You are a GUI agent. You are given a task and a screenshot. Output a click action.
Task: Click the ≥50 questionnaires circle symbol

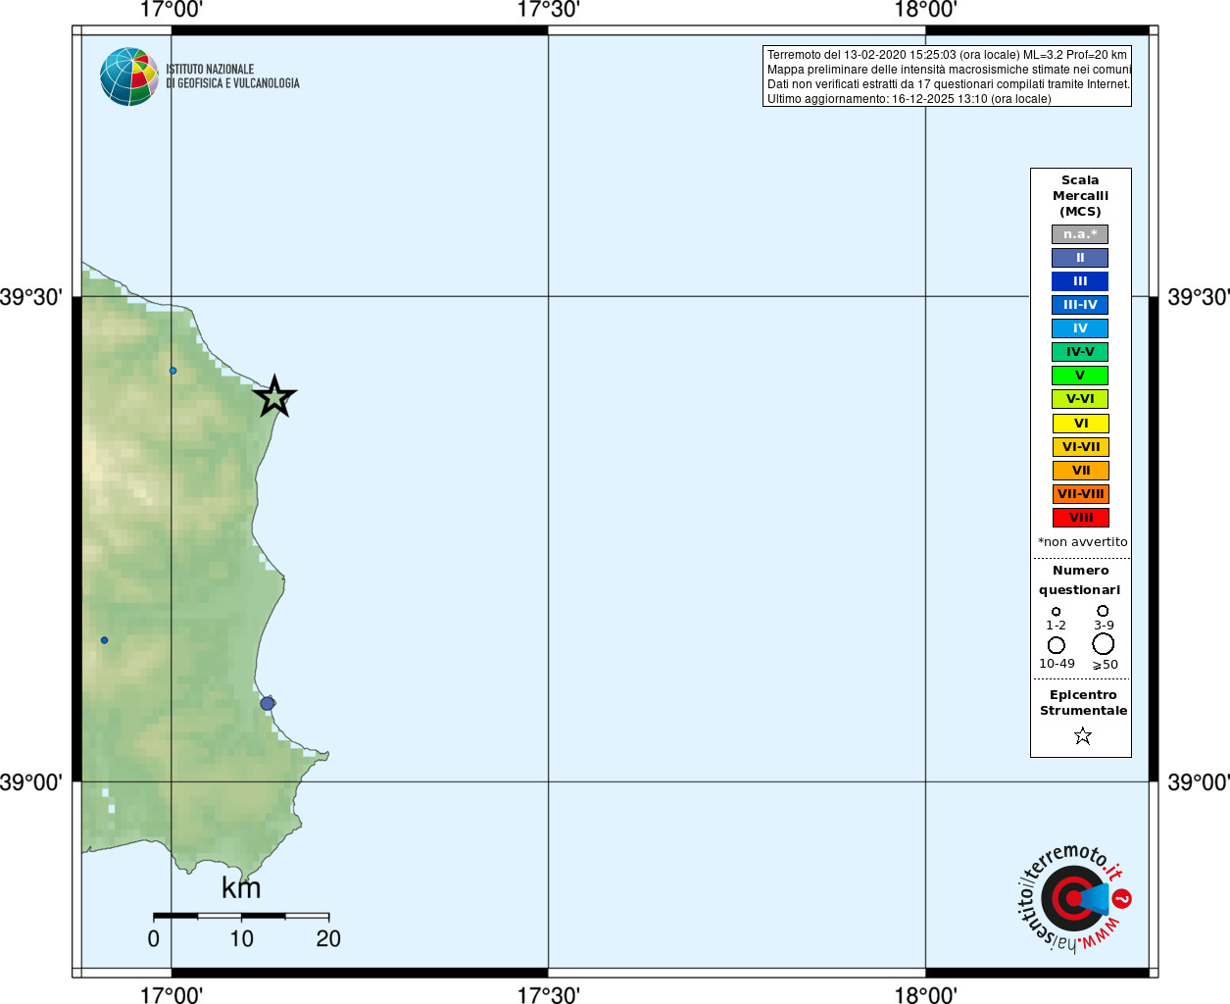click(x=1104, y=644)
